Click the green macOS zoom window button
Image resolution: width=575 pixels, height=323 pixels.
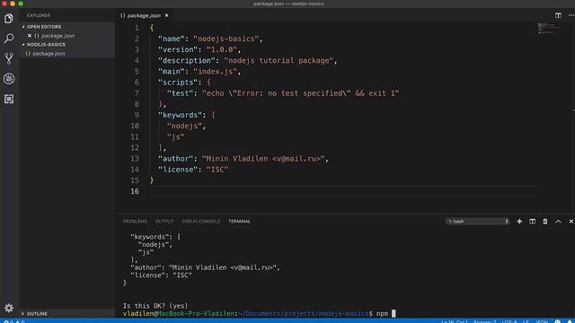[x=21, y=4]
